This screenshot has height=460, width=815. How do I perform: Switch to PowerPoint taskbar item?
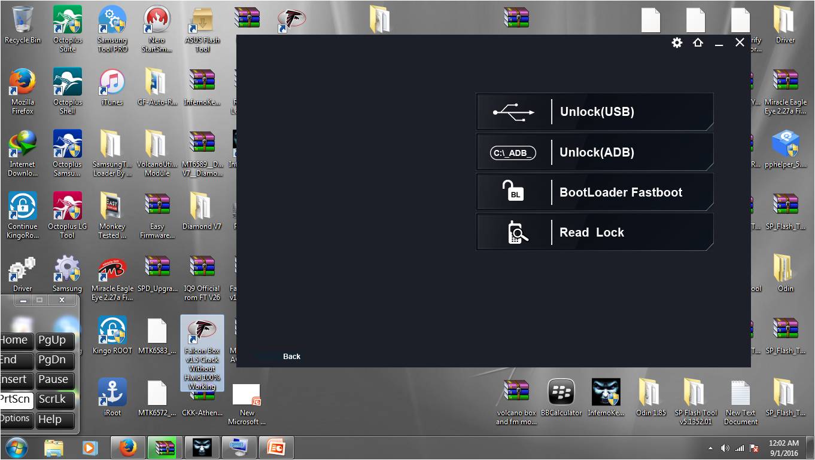click(276, 447)
